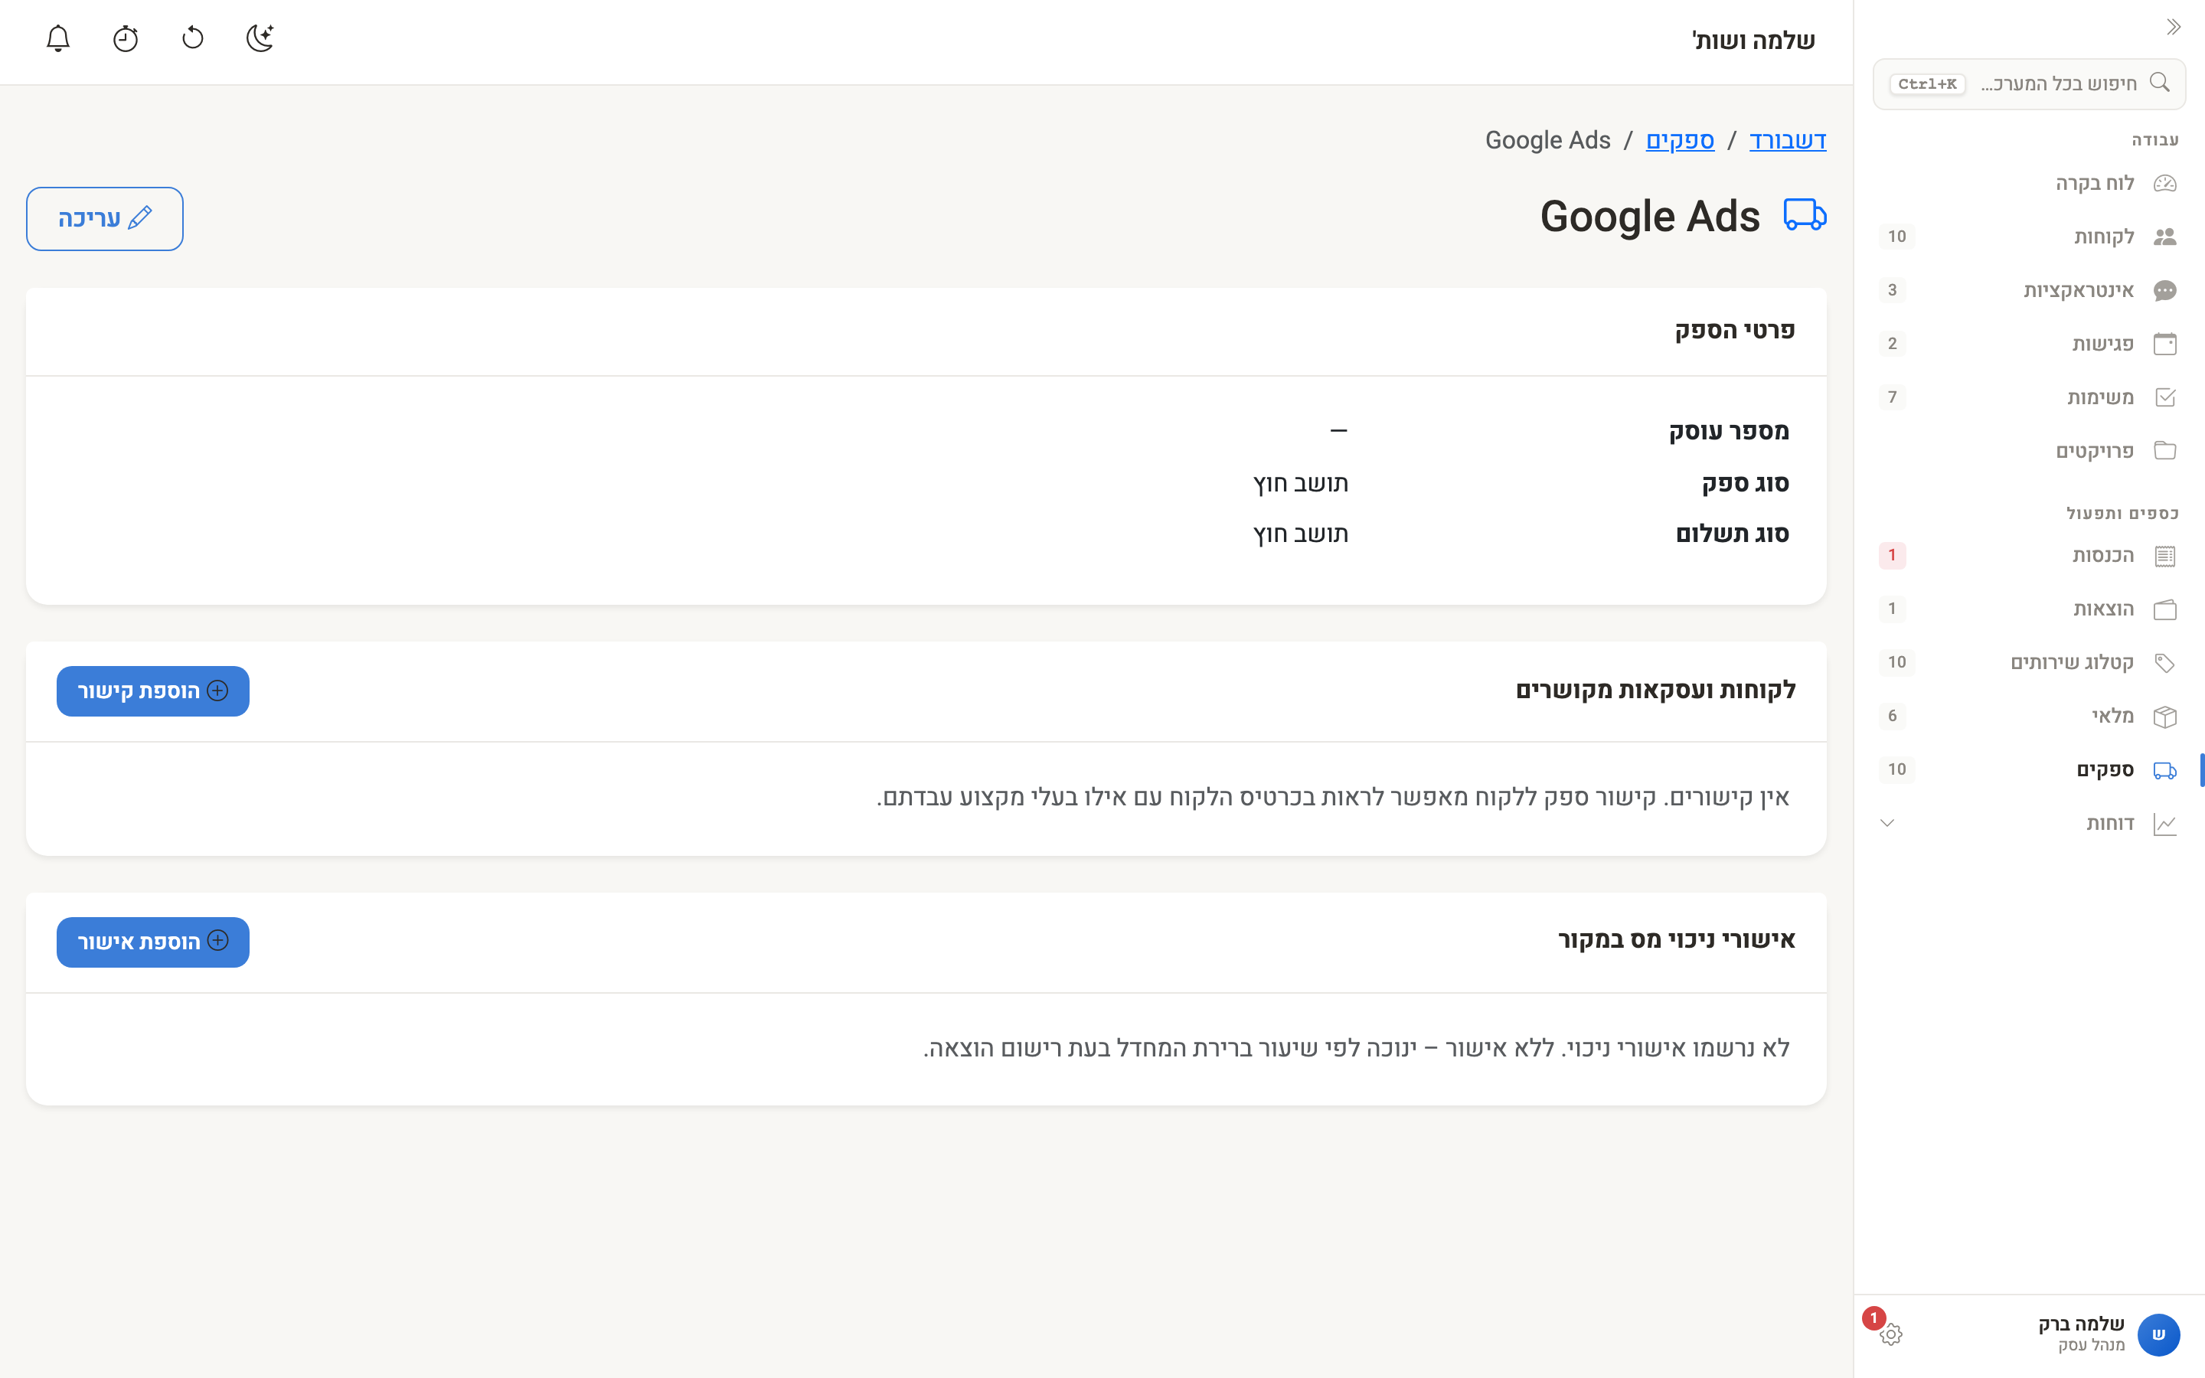This screenshot has width=2205, height=1378.
Task: Click the לוח בקרה gauge icon
Action: pos(2165,183)
